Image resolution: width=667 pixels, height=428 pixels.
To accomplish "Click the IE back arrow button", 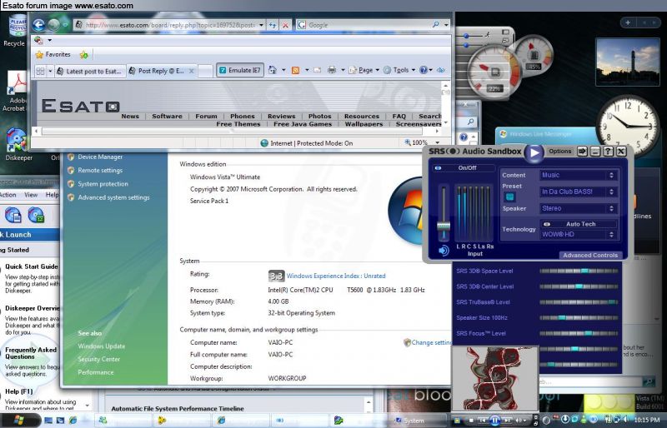I will pyautogui.click(x=38, y=25).
